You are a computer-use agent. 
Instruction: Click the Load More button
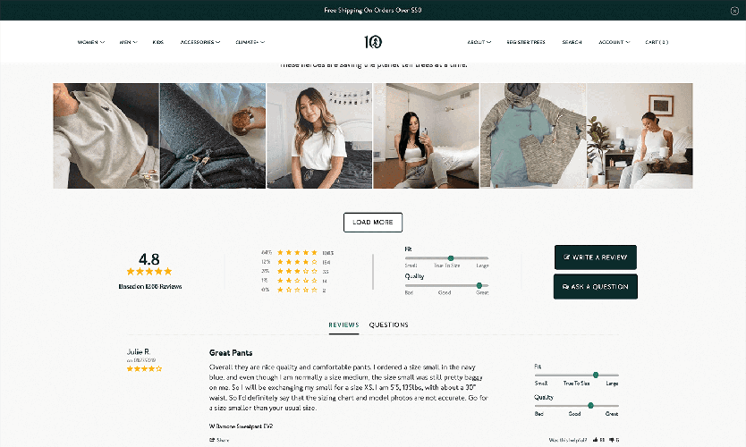tap(373, 222)
